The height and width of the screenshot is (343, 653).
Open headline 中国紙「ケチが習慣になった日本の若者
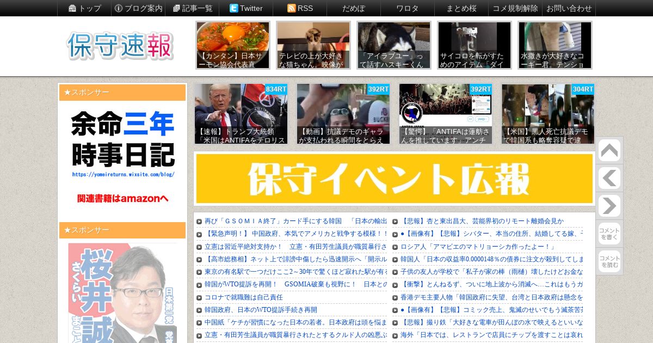[x=295, y=322]
